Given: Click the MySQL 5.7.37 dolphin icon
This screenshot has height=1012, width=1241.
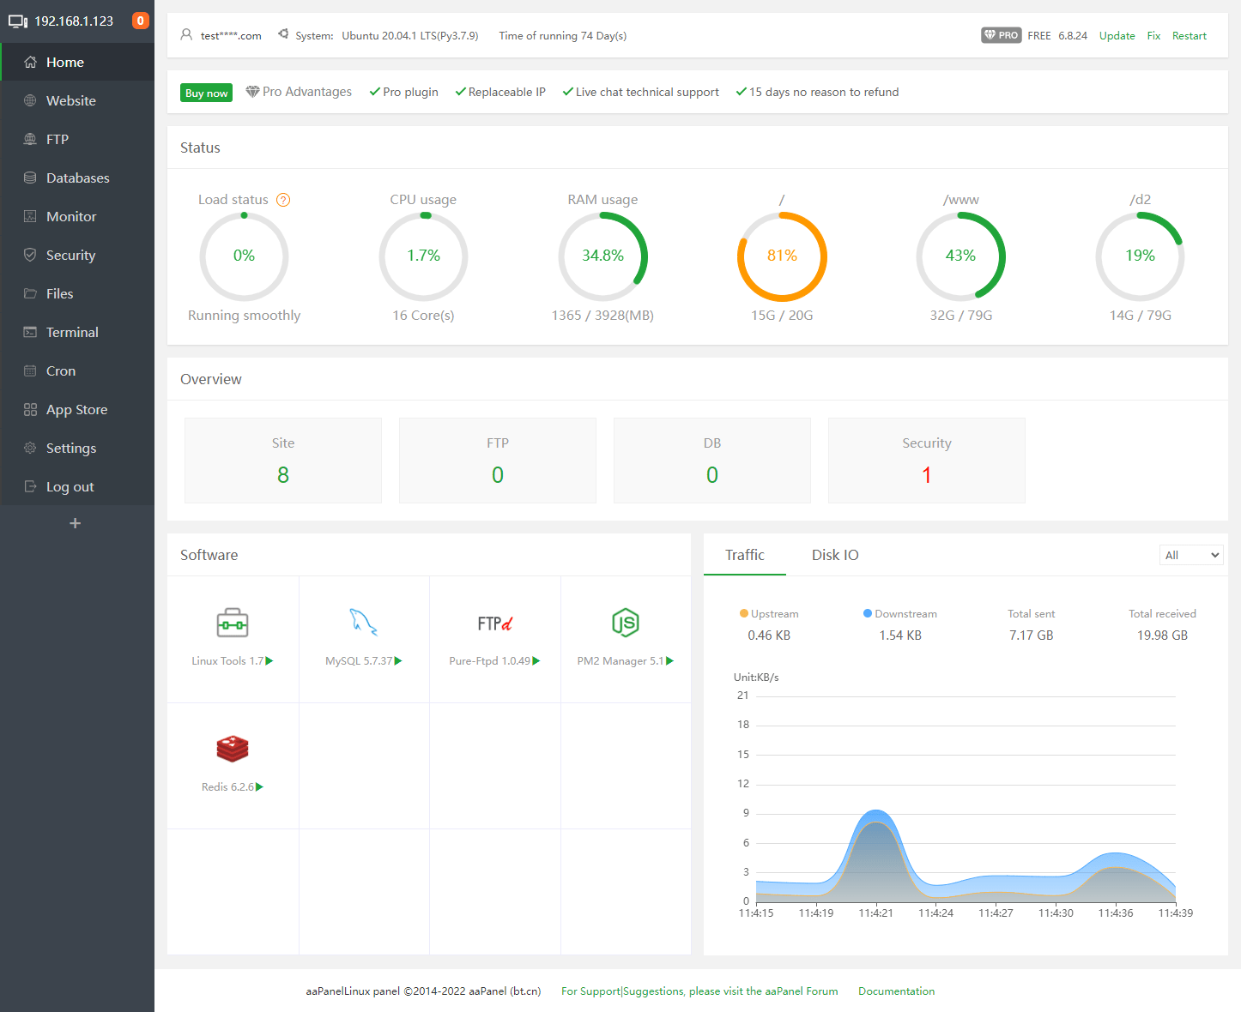Looking at the screenshot, I should coord(364,623).
